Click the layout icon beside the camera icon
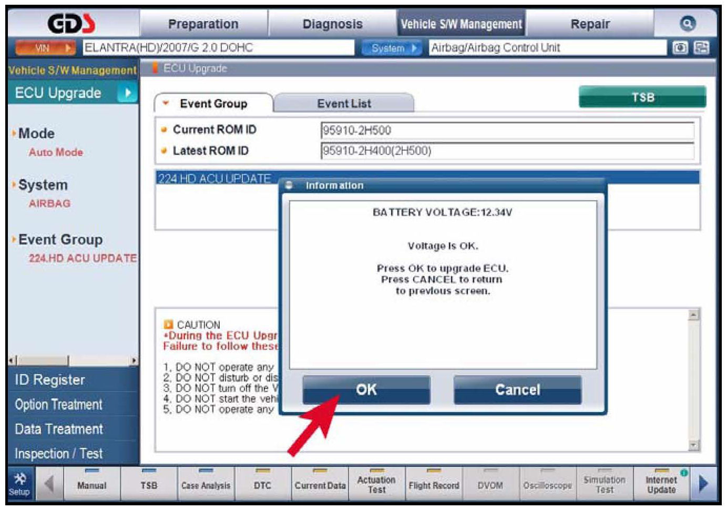 click(x=701, y=48)
